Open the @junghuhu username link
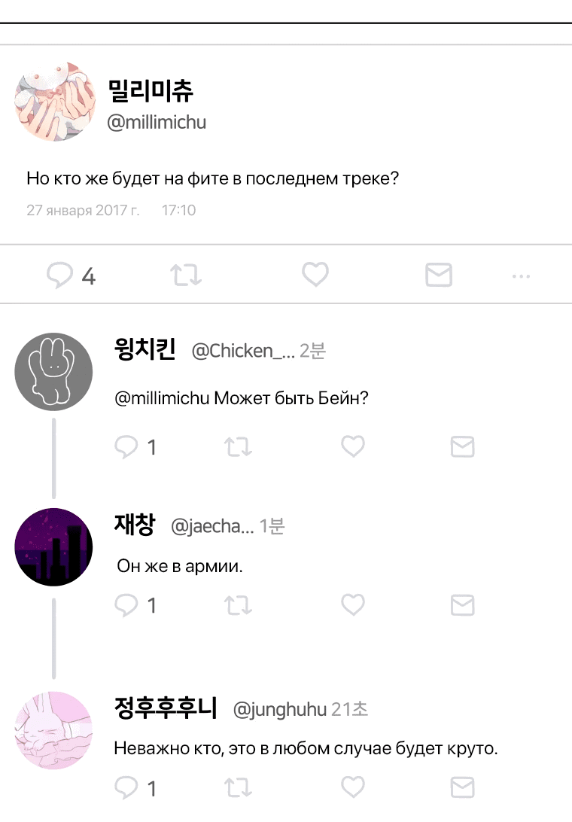The height and width of the screenshot is (822, 572). pos(279,709)
